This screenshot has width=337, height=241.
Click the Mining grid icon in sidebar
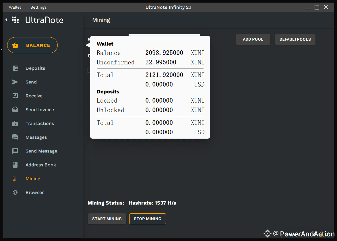[15, 179]
